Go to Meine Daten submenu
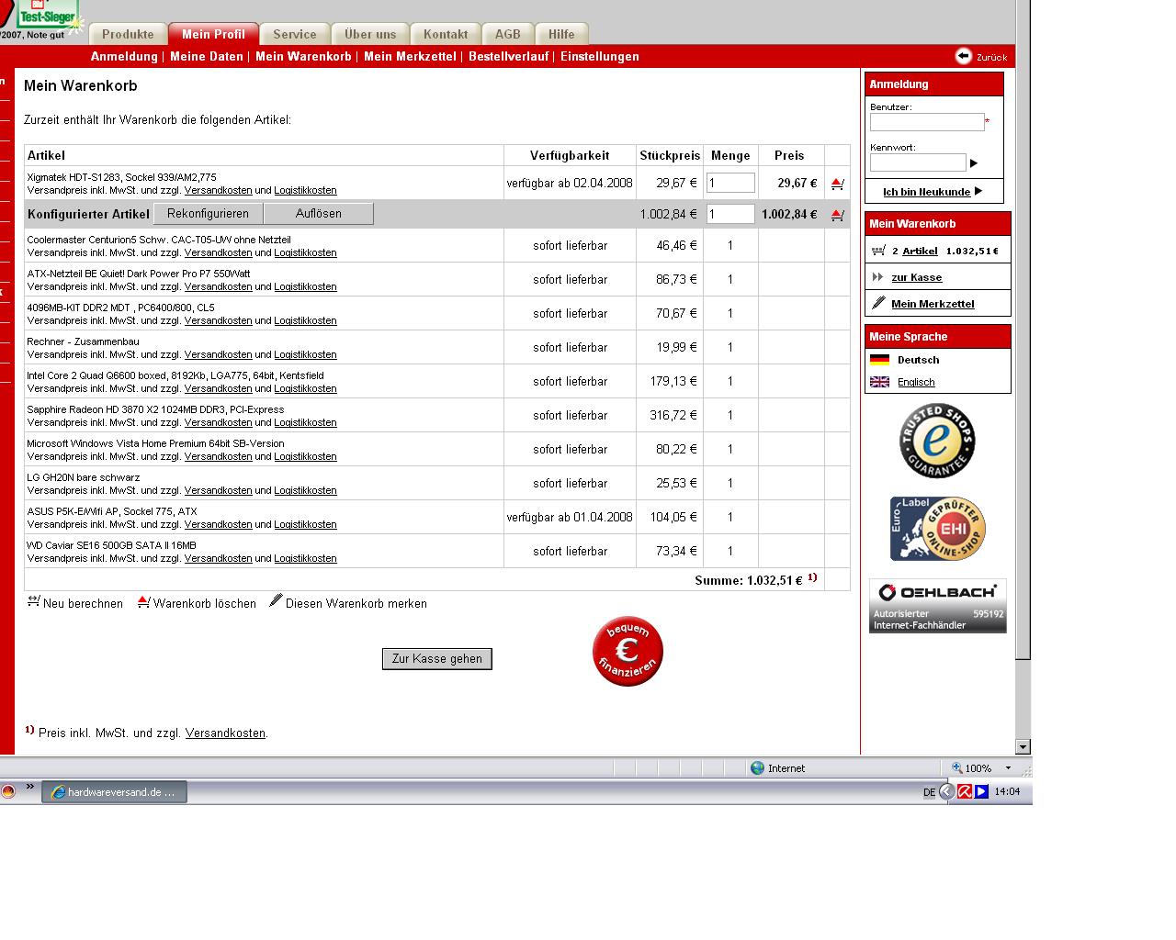Image resolution: width=1176 pixels, height=940 pixels. (x=207, y=56)
